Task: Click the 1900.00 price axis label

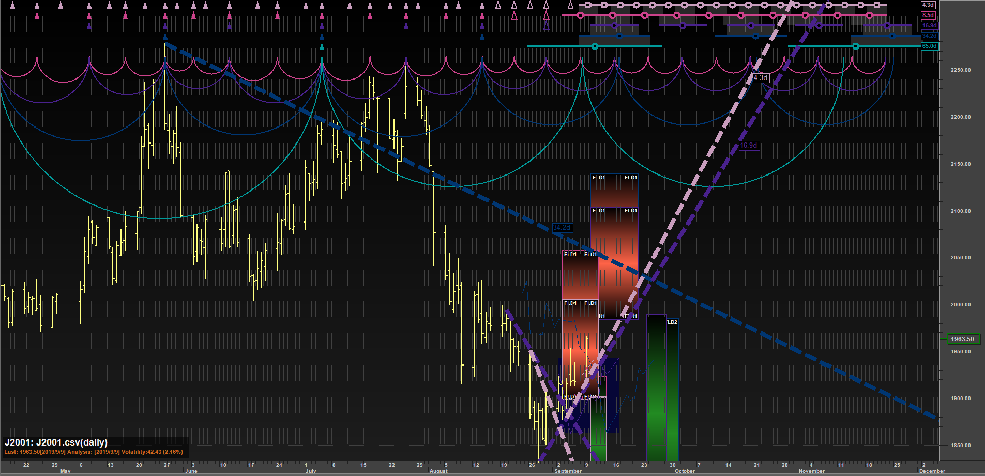Action: point(961,399)
